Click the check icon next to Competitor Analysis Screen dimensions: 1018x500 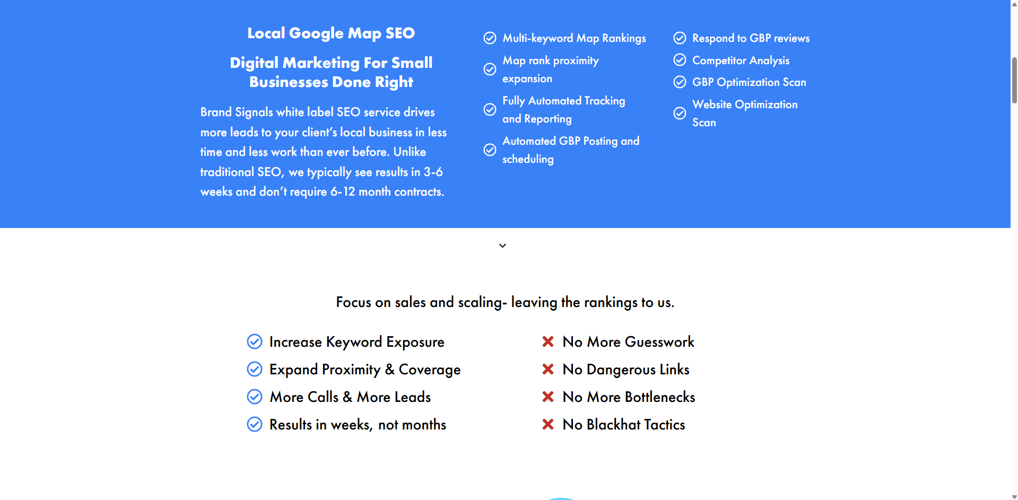click(680, 60)
